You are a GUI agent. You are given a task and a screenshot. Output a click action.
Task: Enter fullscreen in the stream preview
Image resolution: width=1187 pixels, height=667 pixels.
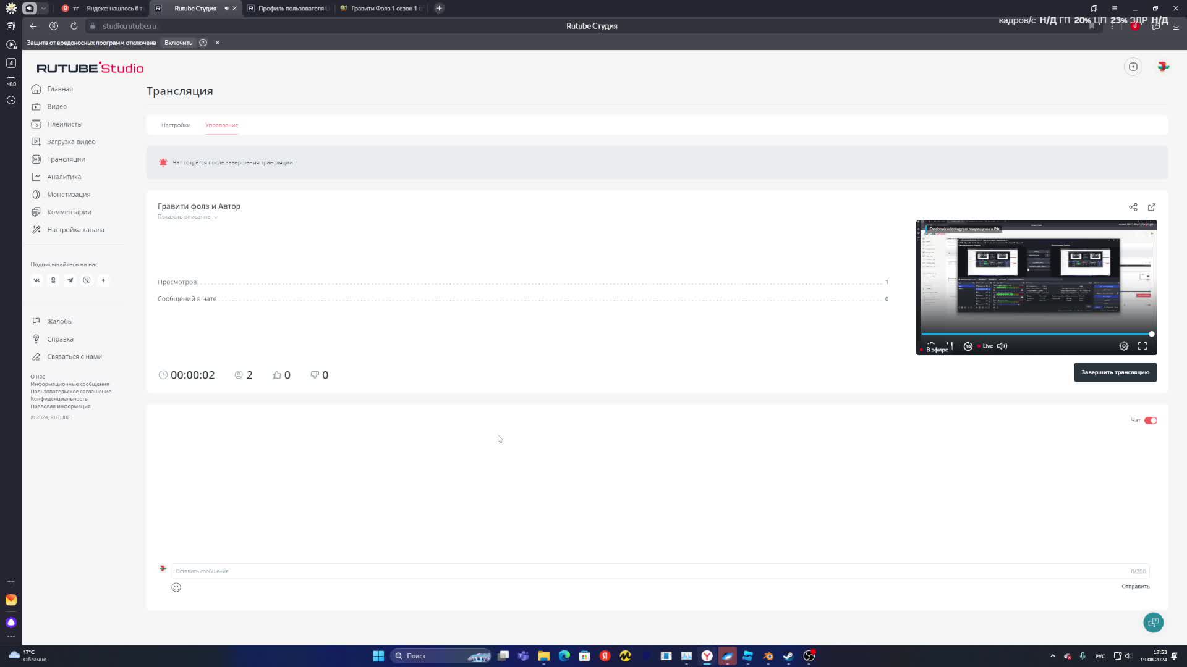(1142, 346)
